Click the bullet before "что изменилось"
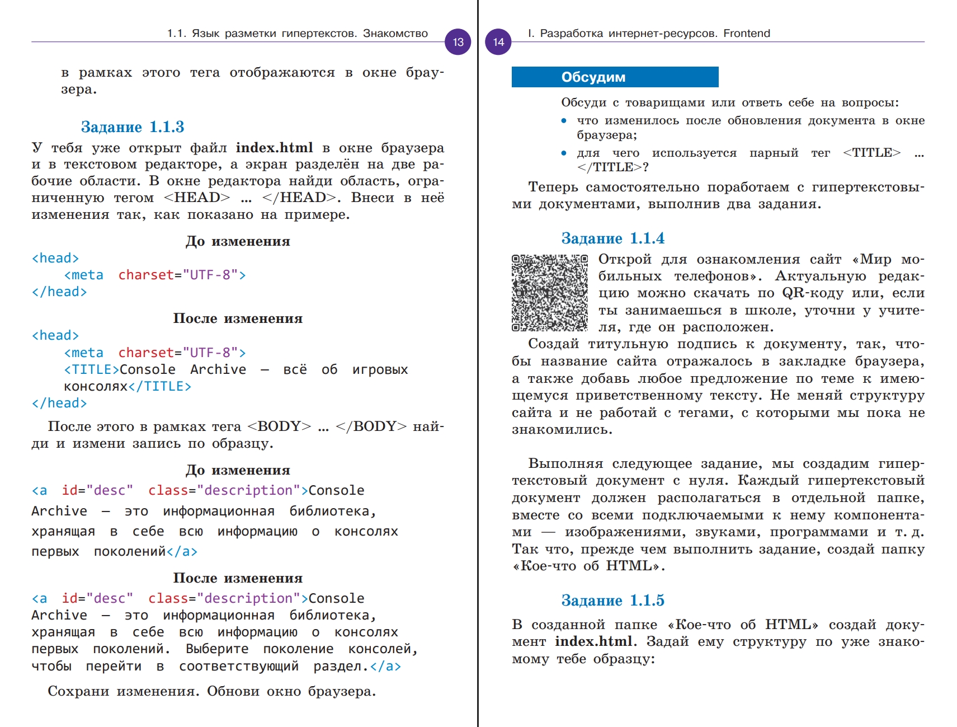The height and width of the screenshot is (727, 957). point(564,121)
